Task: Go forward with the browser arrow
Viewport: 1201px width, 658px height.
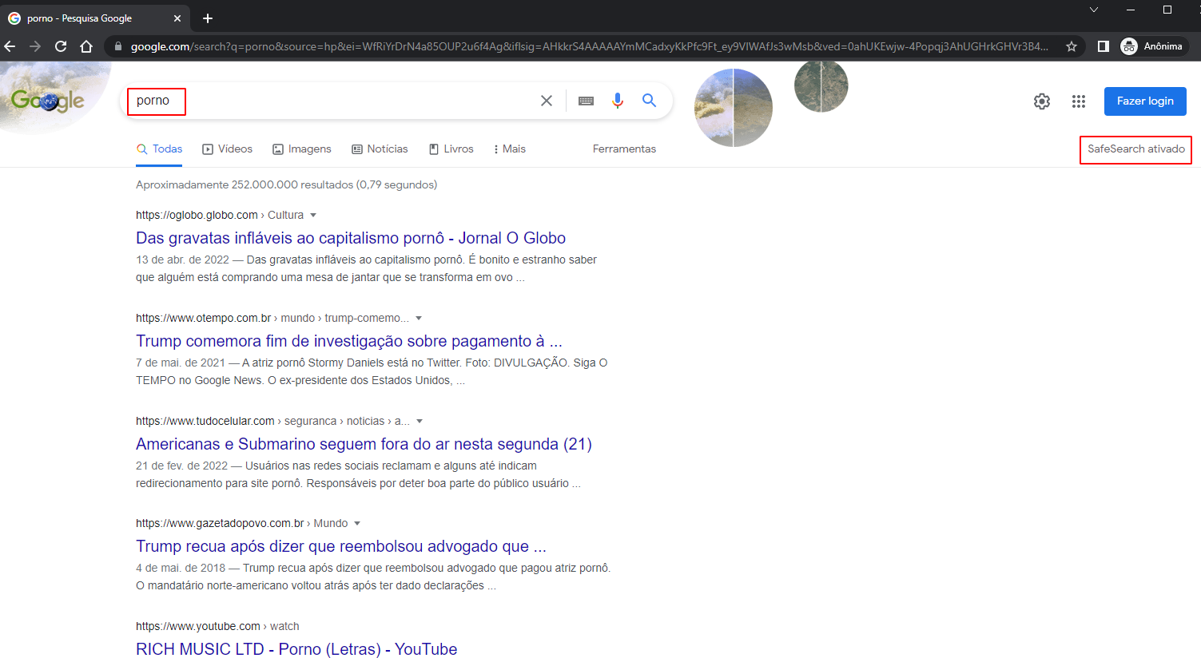Action: pos(35,46)
